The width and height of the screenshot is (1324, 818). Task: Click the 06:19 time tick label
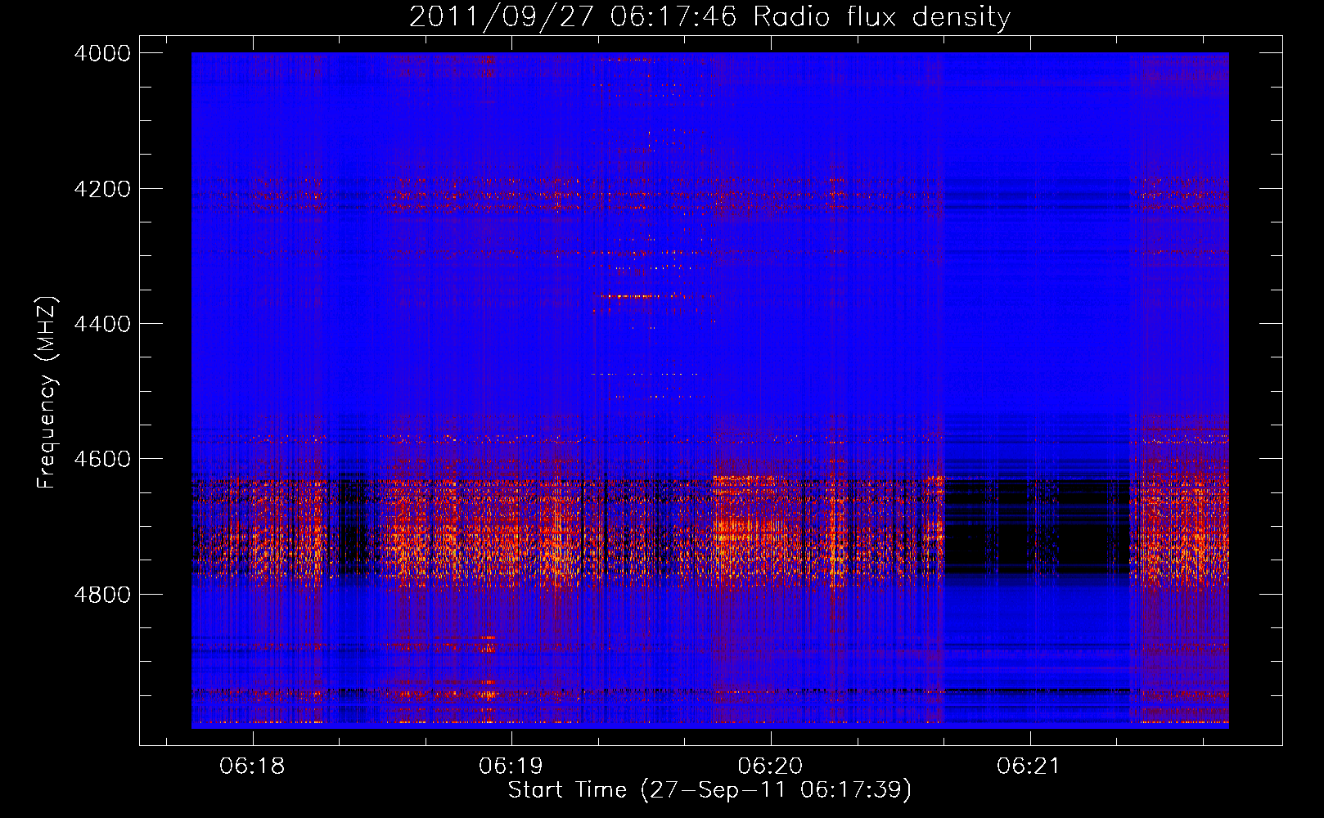511,766
